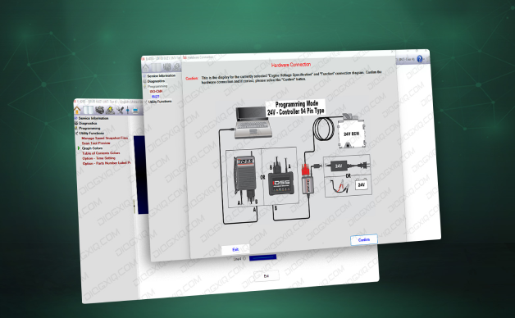Select the blue 6UZ1 tree entry
Screen dimensions: 515x318
click(x=156, y=97)
